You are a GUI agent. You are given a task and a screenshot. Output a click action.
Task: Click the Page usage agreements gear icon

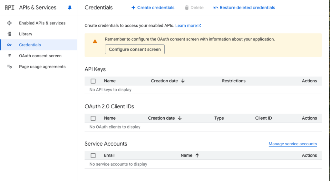[9, 67]
